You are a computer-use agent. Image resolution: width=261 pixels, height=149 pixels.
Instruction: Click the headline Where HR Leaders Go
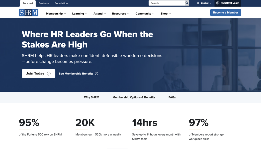click(x=87, y=39)
